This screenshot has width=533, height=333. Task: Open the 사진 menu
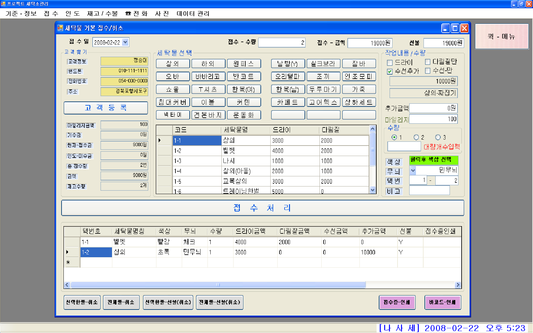[162, 14]
